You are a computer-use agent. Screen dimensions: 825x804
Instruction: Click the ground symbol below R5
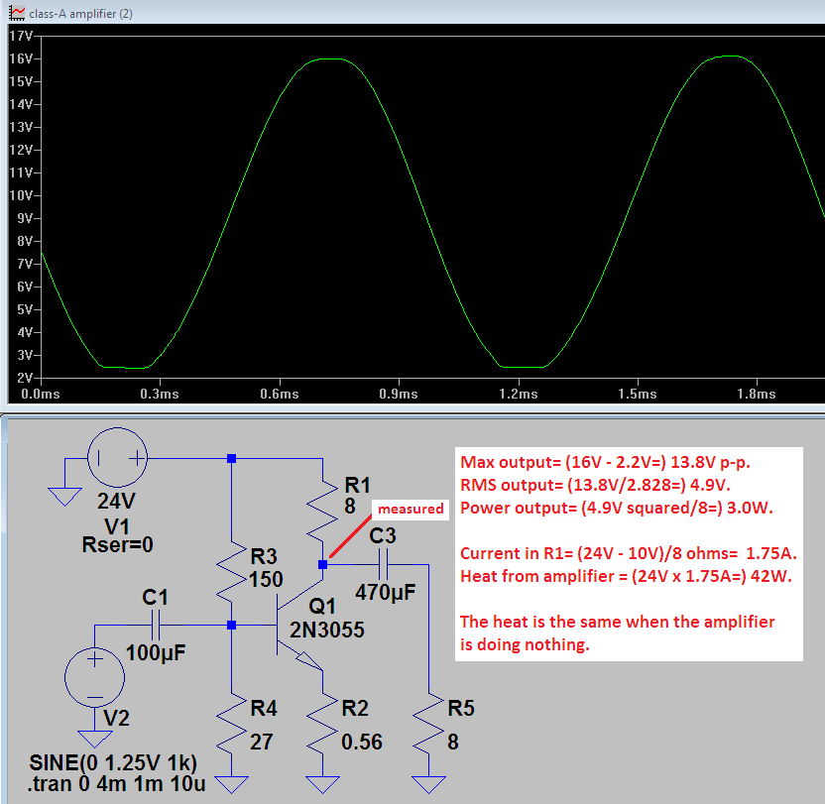pyautogui.click(x=428, y=785)
